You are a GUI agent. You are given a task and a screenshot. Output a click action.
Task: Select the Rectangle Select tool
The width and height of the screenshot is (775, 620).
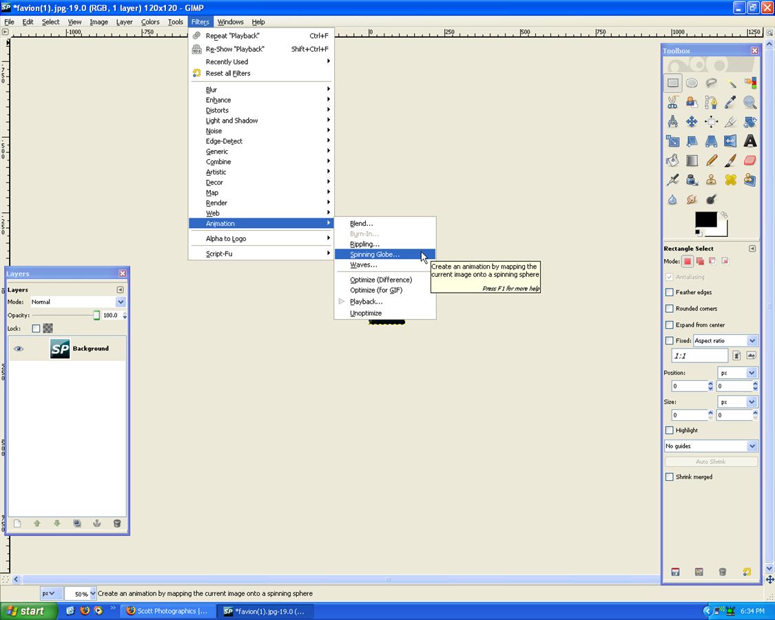pos(672,83)
